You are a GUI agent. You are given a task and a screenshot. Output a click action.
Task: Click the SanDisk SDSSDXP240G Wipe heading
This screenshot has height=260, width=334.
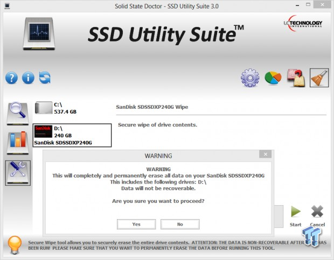[x=152, y=107]
